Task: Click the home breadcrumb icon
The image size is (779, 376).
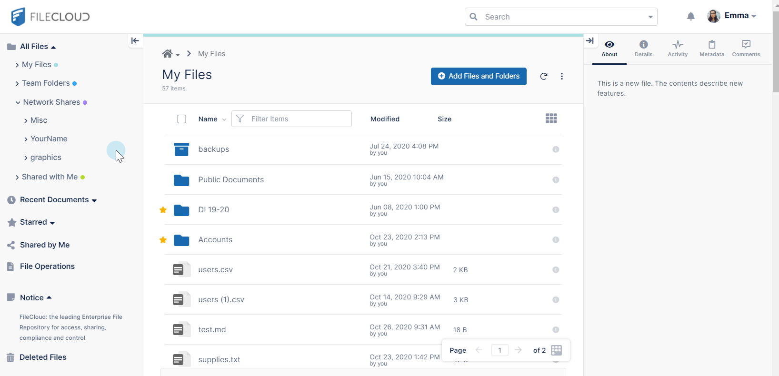Action: pos(167,54)
